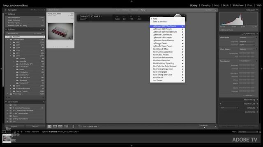This screenshot has width=263, height=147.
Task: Open JKost Black & White submenu
Action: [167, 49]
